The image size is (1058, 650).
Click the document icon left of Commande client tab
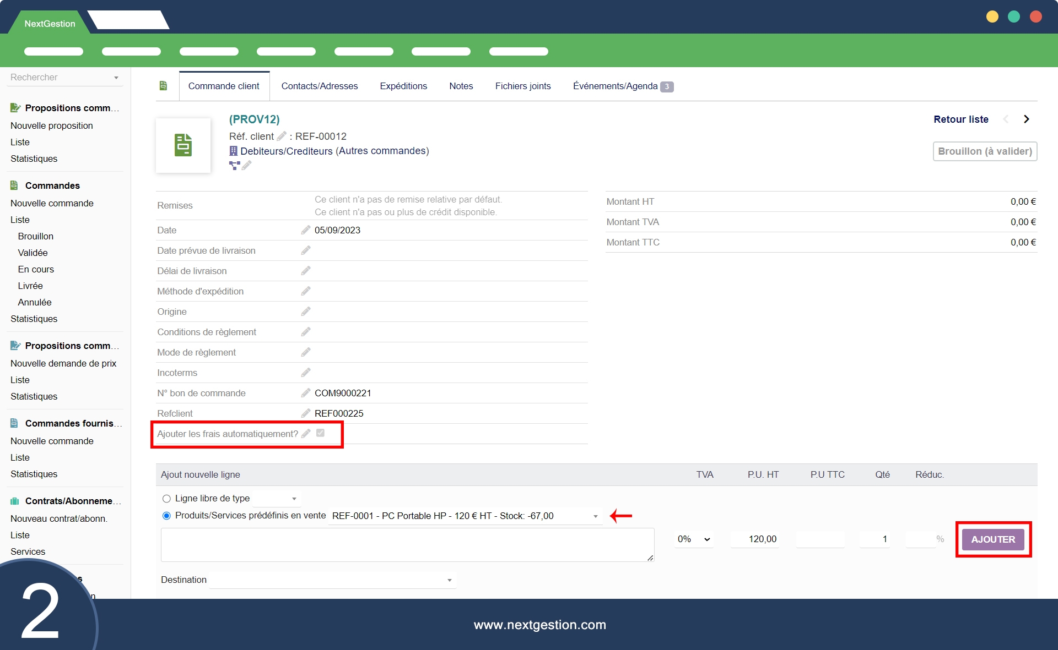[163, 86]
